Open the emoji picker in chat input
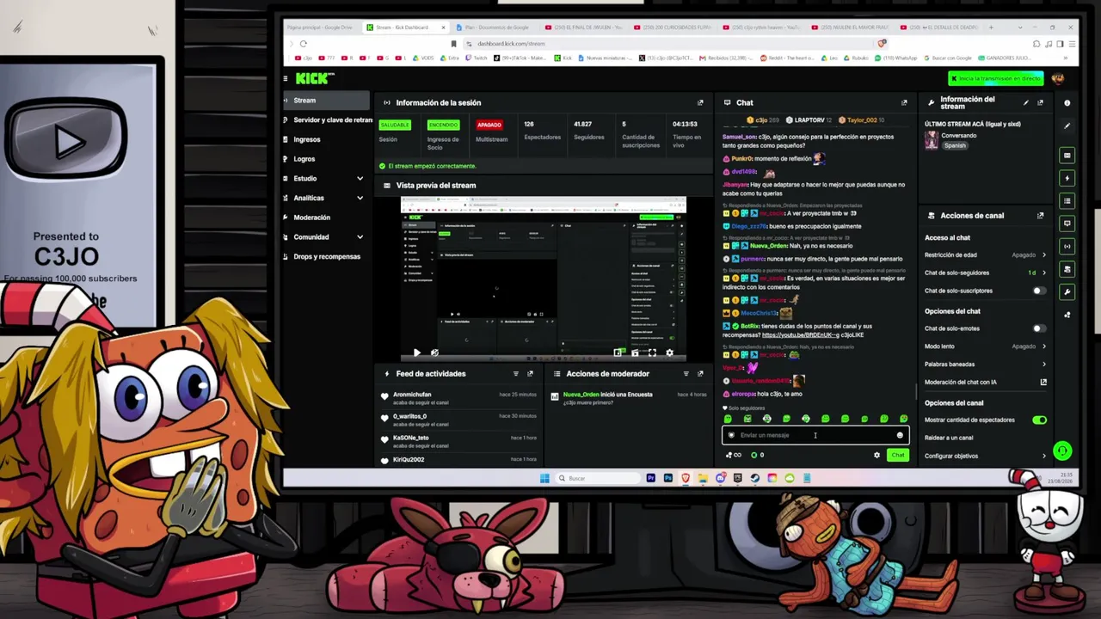1101x619 pixels. (x=900, y=435)
